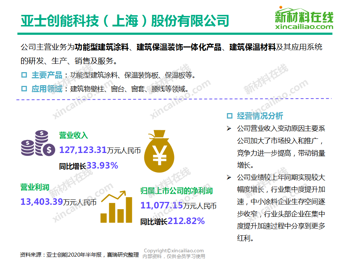Click the bold text 建筑保温材料
Viewport: 348px width, 261px height.
(252, 47)
